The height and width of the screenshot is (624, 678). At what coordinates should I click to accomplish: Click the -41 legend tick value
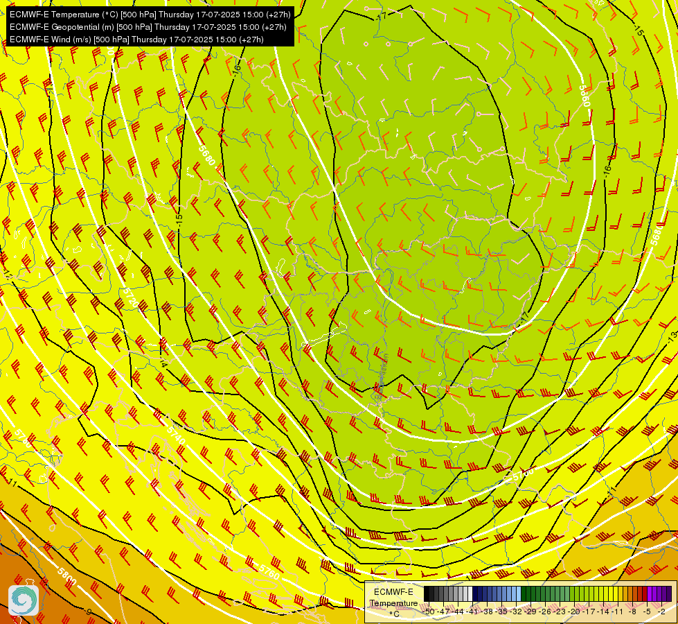point(472,612)
